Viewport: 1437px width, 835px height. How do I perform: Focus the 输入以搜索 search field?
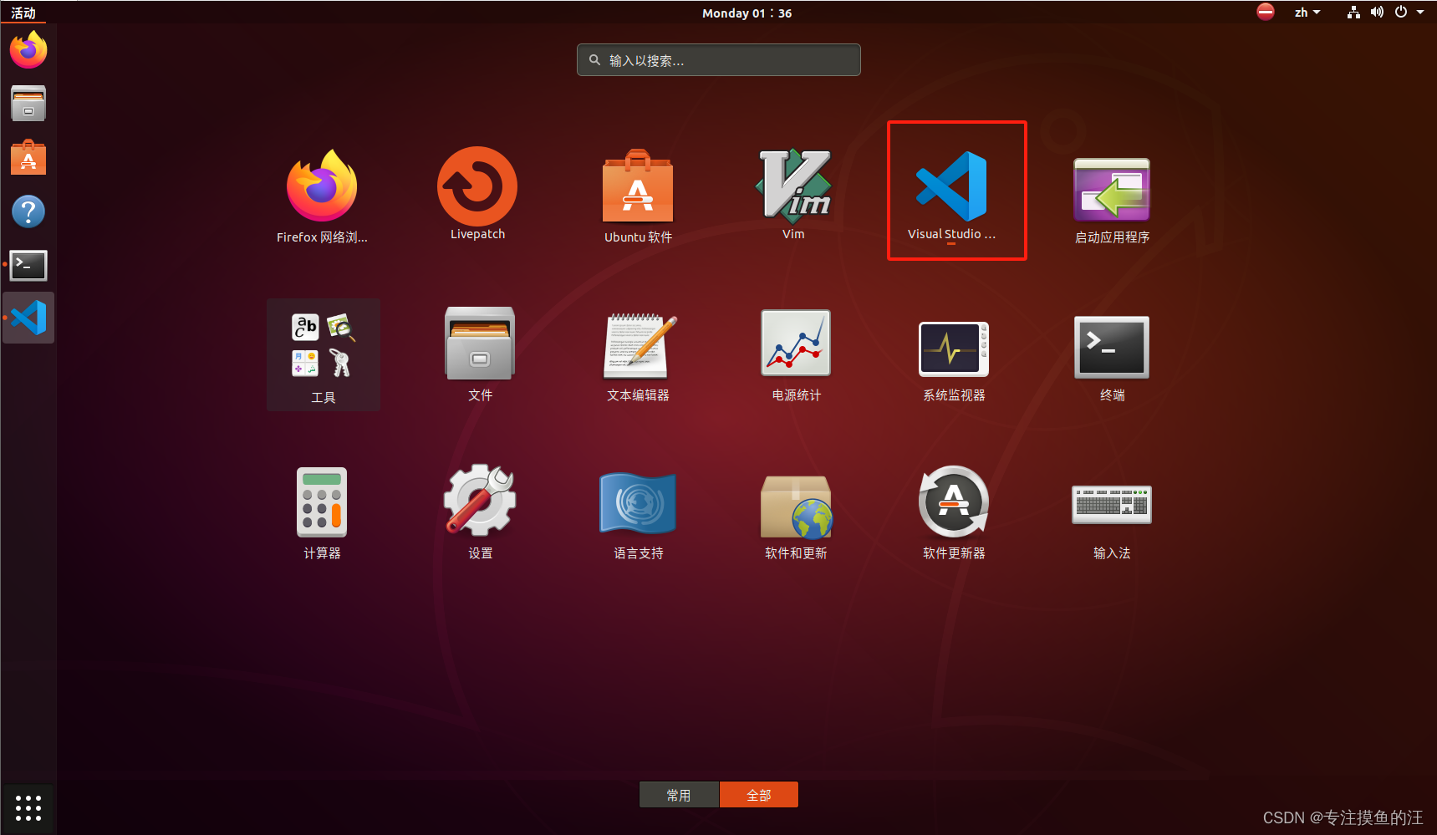coord(719,60)
